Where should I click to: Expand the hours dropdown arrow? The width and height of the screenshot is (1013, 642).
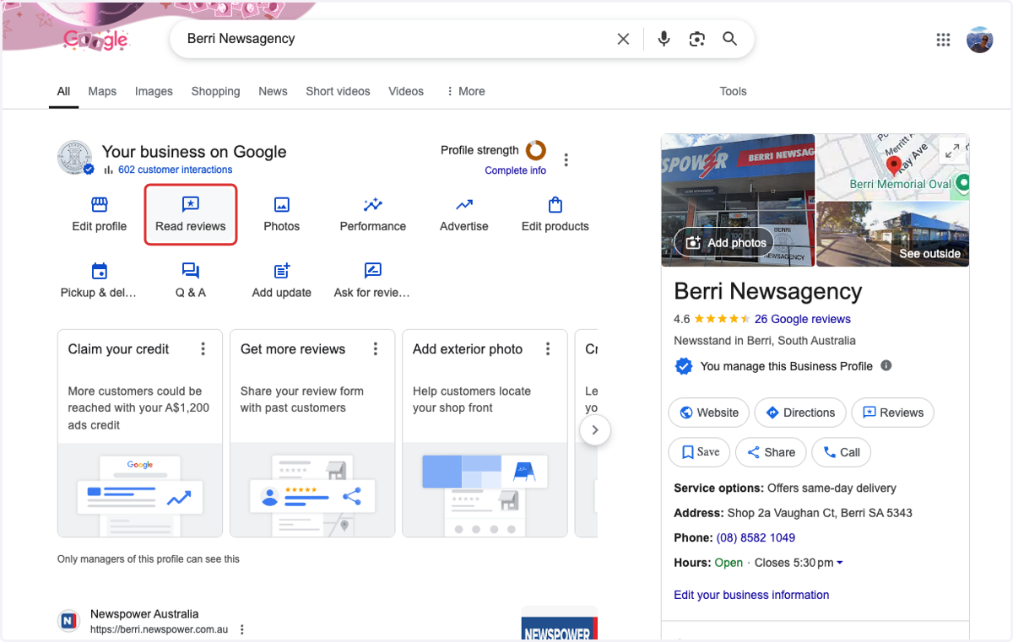click(x=839, y=563)
